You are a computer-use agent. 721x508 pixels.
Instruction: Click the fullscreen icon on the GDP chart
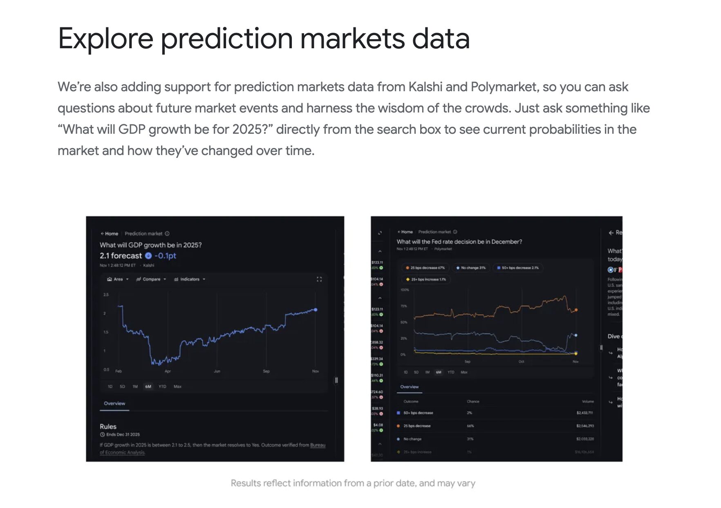pyautogui.click(x=319, y=279)
